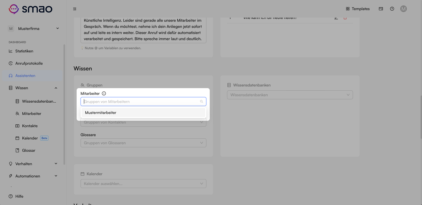422x205 pixels.
Task: Open the Gruppen von Glossaren dropdown
Action: 143,143
